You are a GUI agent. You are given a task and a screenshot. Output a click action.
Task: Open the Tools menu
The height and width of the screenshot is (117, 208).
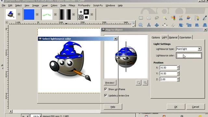(63, 6)
